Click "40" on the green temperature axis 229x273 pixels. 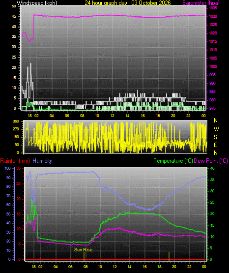click(212, 169)
